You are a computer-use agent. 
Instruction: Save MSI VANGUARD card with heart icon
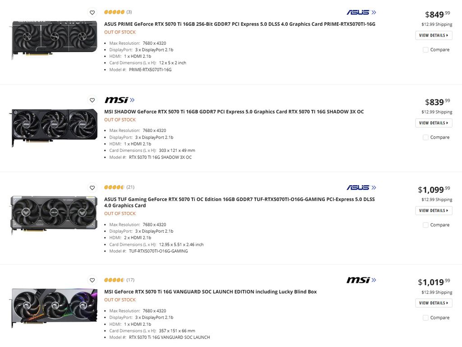[x=92, y=280]
